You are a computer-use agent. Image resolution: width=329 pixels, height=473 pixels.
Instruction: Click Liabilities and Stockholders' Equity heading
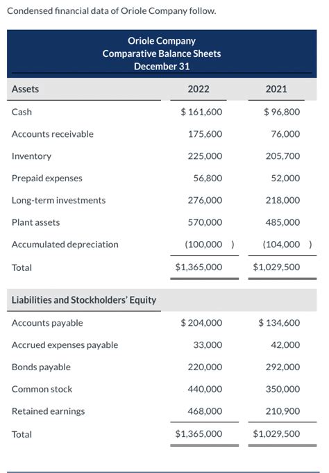tap(84, 300)
